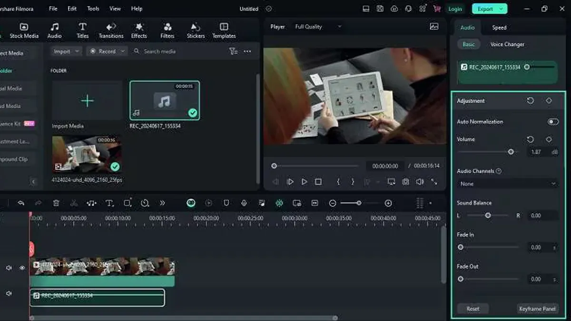This screenshot has height=321, width=571.
Task: Click the filter icon beside Search media
Action: [233, 51]
